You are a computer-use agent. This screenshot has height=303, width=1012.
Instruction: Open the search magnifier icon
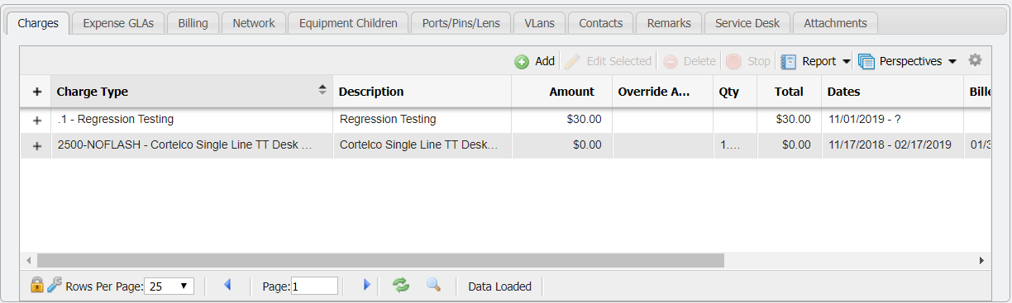[433, 285]
